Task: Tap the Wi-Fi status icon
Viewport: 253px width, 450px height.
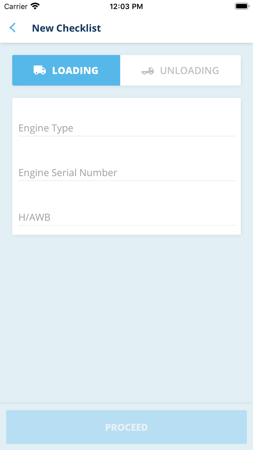Action: coord(35,6)
